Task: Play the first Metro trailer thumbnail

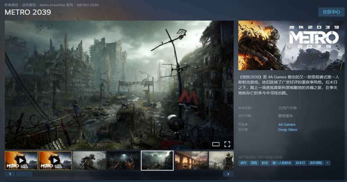Action: tap(21, 160)
